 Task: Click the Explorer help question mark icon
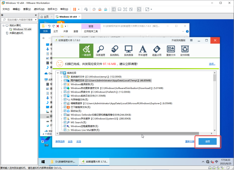pyautogui.click(x=187, y=32)
